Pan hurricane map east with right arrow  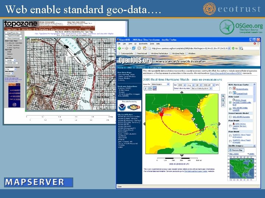[219, 124]
